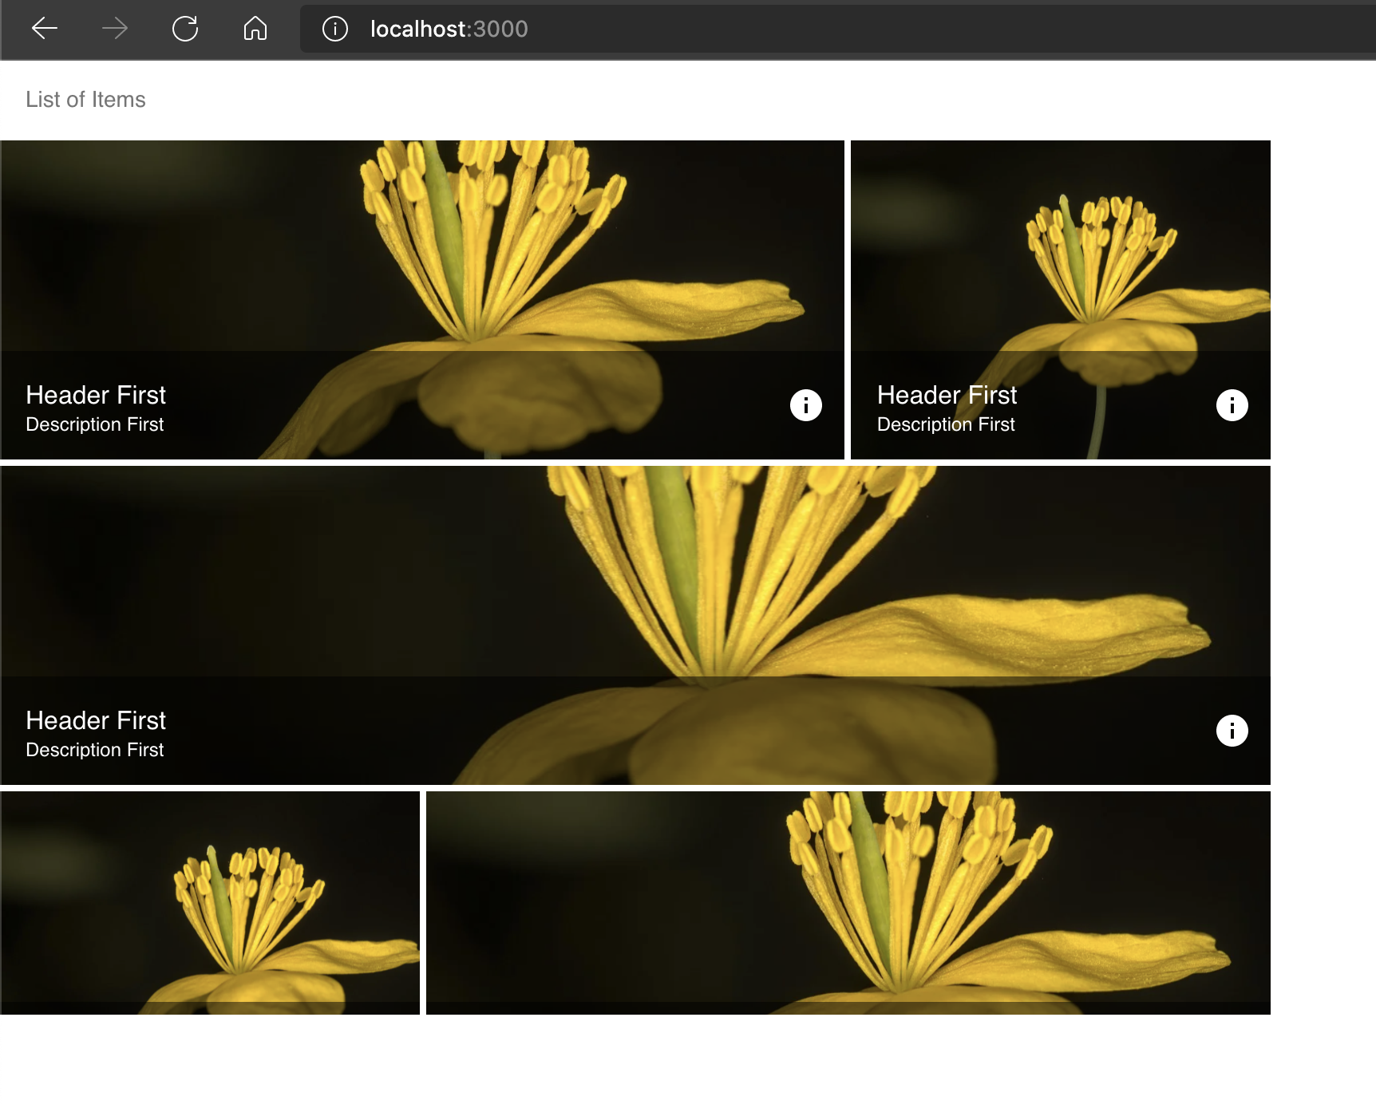Select the Header First title on first card
Viewport: 1376px width, 1104px height.
pos(96,395)
